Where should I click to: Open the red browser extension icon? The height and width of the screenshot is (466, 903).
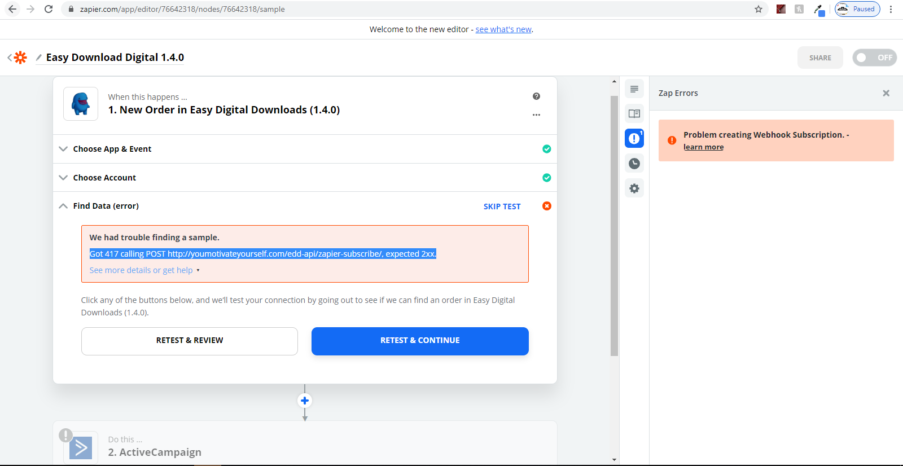[x=781, y=9]
